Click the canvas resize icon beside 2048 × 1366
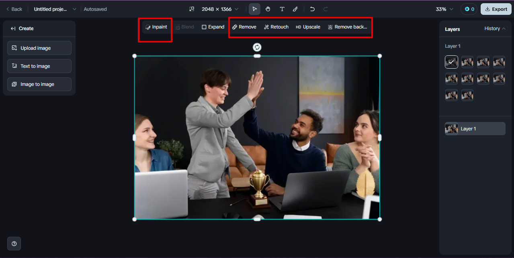Image resolution: width=514 pixels, height=258 pixels. click(192, 9)
